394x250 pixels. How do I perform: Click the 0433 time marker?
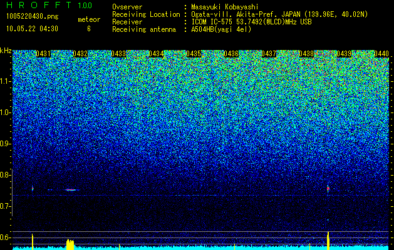coord(118,54)
